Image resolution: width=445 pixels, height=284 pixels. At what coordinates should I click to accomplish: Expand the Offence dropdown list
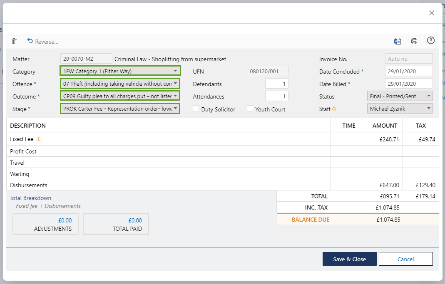120,84
